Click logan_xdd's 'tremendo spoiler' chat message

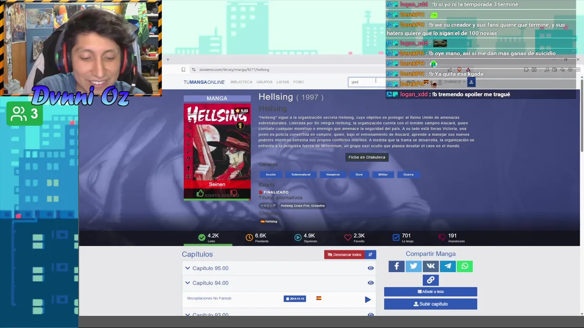tap(481, 94)
